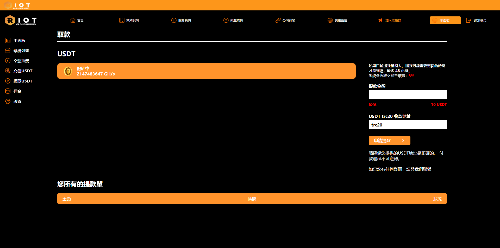Click the 挖矿中 mining status bar
Screen dimensions: 500x248
click(207, 71)
